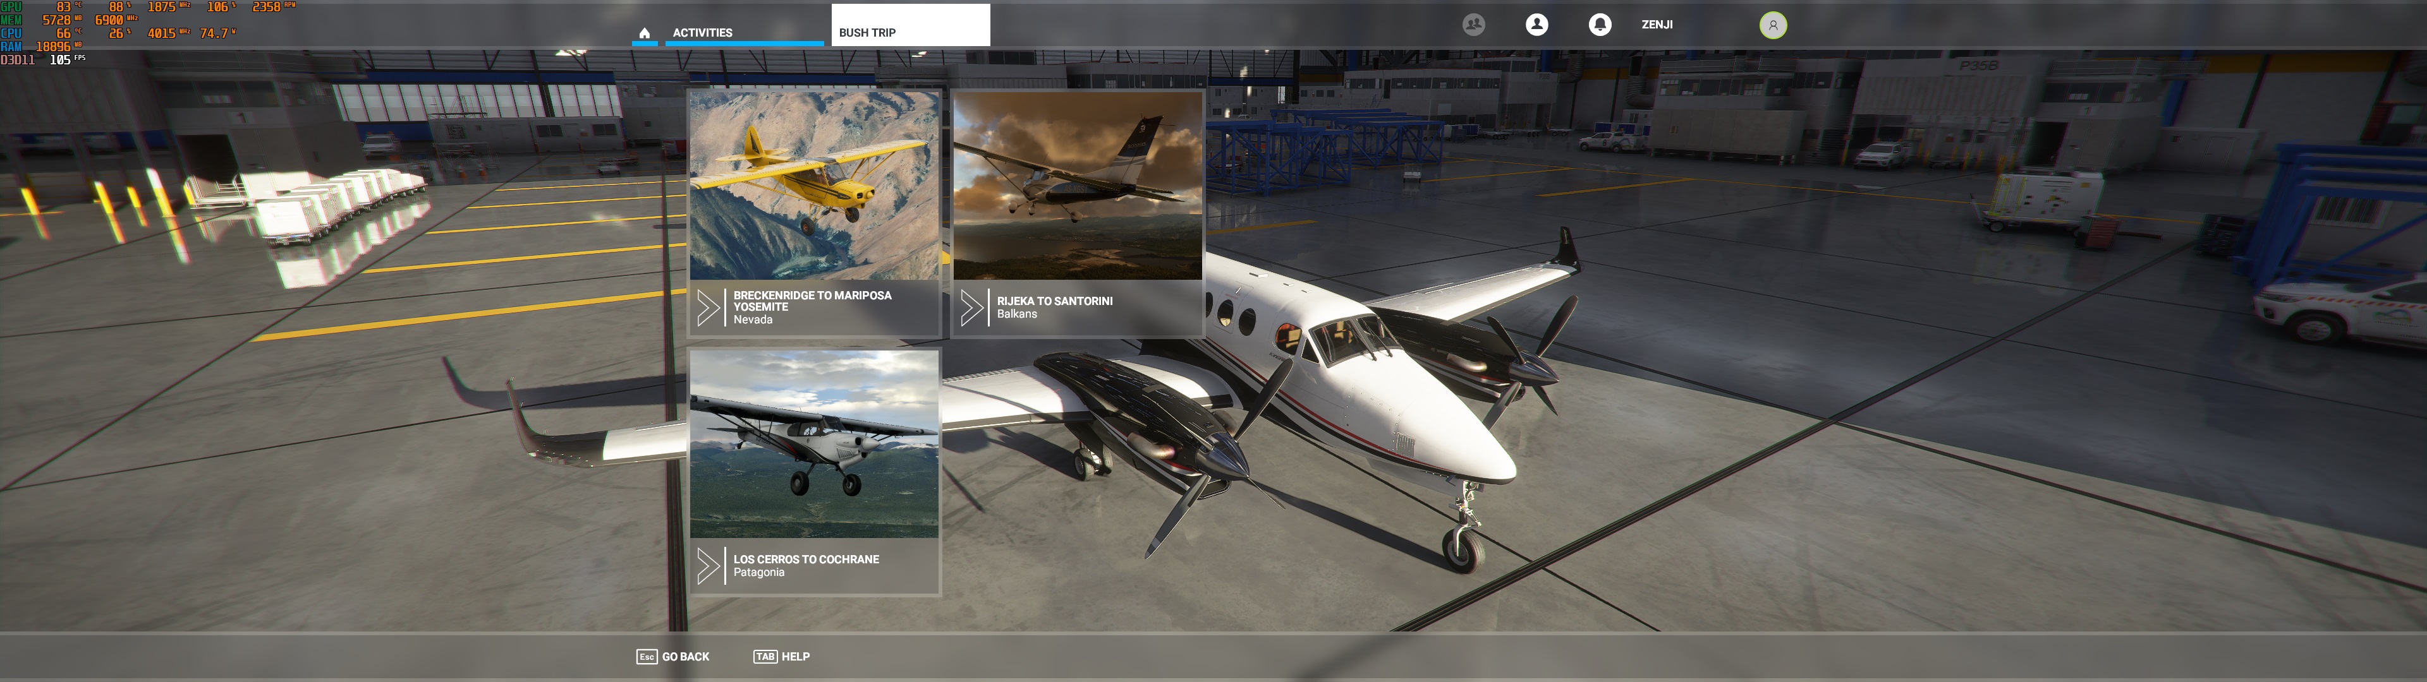The height and width of the screenshot is (682, 2427).
Task: Click the ZENJI gamertag text
Action: click(x=1657, y=25)
